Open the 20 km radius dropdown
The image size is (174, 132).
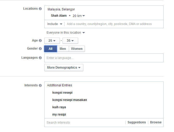pos(79,16)
